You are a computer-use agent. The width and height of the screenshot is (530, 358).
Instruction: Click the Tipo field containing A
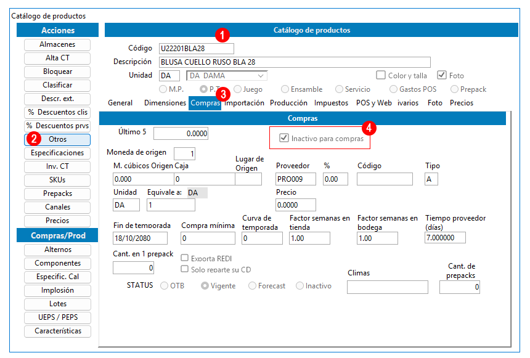[x=431, y=179]
